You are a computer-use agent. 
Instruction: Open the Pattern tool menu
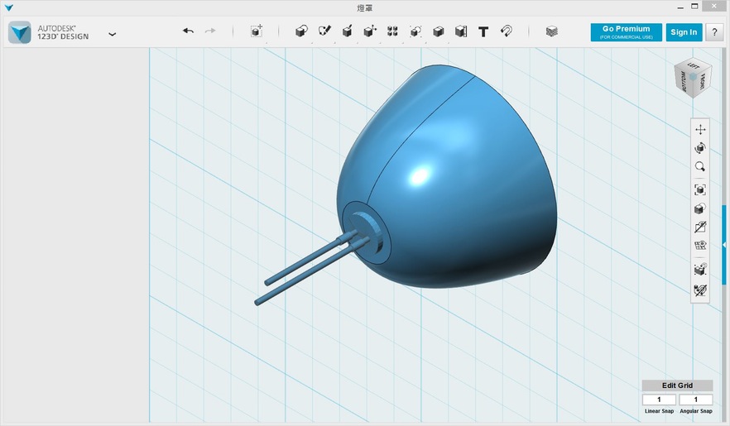392,31
